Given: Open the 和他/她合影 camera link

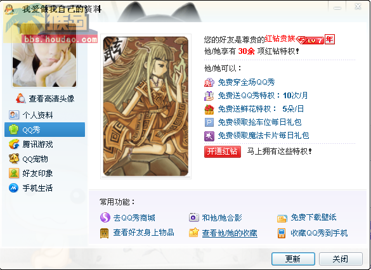Looking at the screenshot, I should [x=222, y=217].
